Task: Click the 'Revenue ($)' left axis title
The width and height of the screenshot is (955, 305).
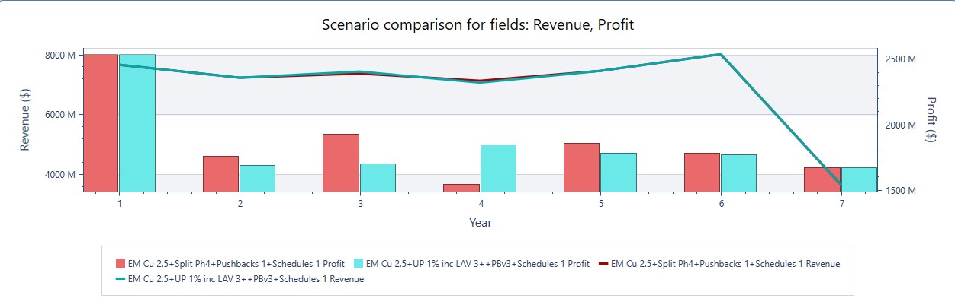Action: 26,119
